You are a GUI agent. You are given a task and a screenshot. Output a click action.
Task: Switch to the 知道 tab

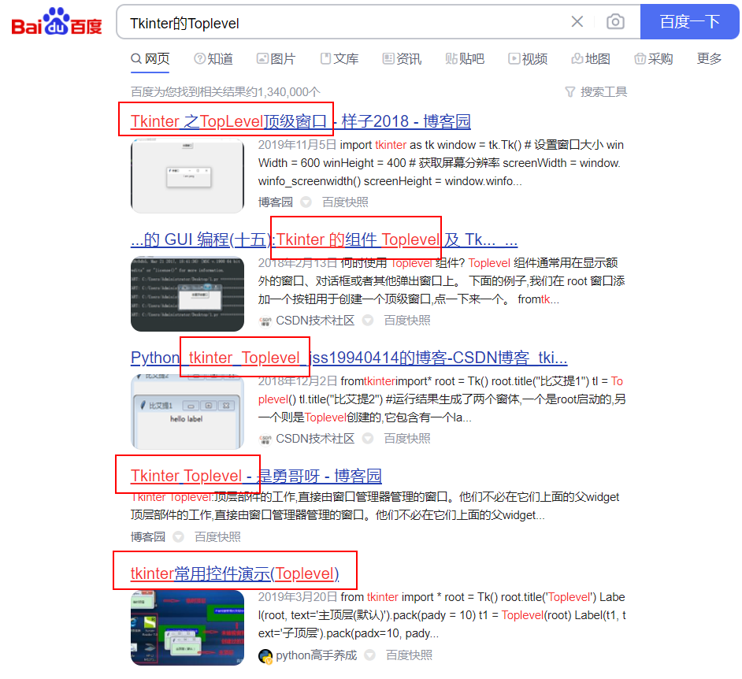(213, 58)
